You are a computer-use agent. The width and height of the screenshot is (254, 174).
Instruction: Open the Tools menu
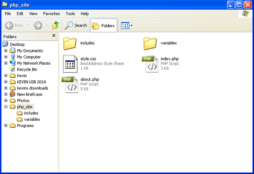[x=70, y=14]
